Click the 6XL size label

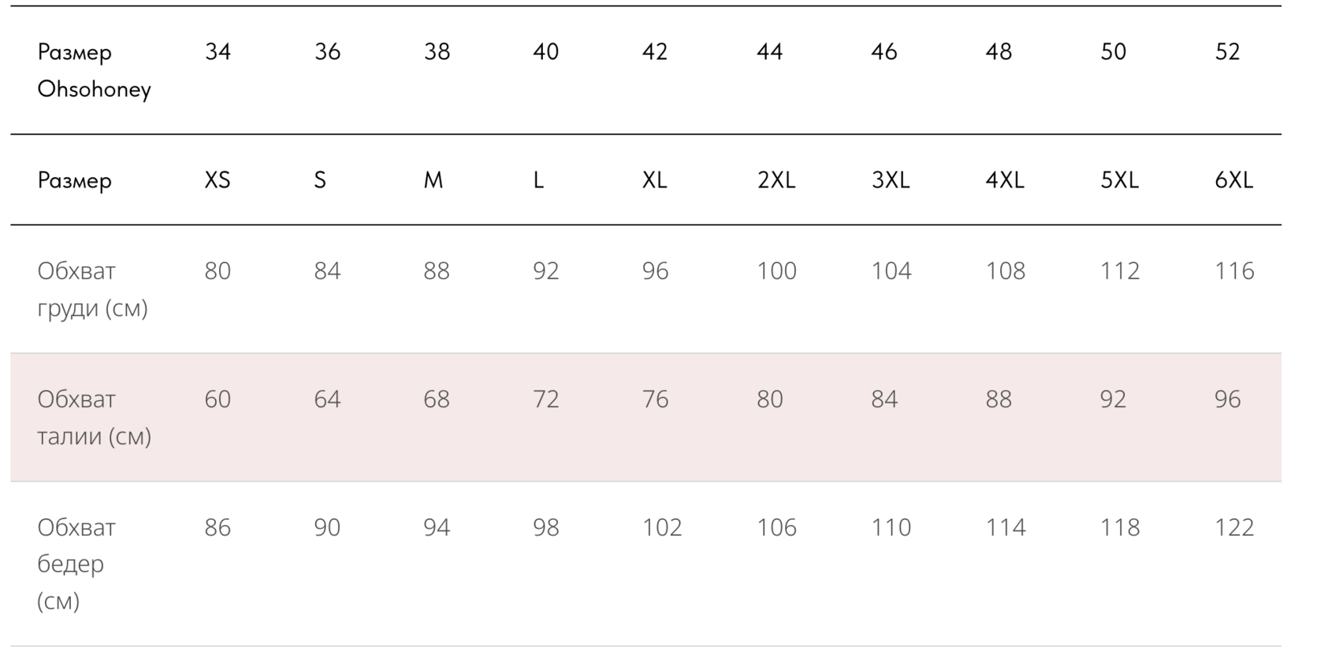[x=1233, y=180]
